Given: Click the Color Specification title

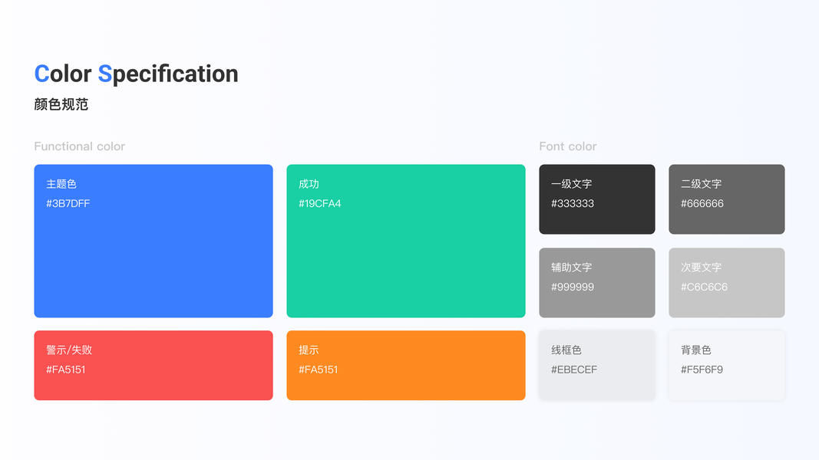Looking at the screenshot, I should [x=137, y=74].
